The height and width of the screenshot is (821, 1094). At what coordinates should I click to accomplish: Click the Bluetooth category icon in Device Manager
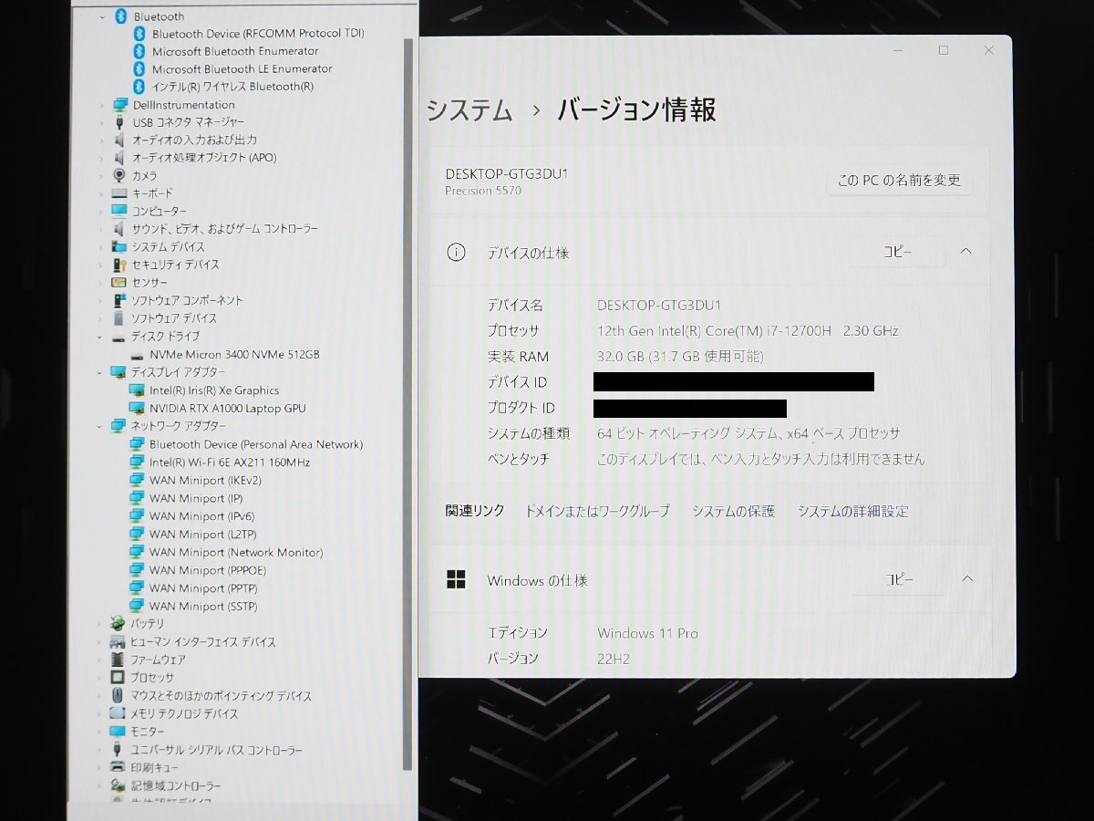[119, 16]
